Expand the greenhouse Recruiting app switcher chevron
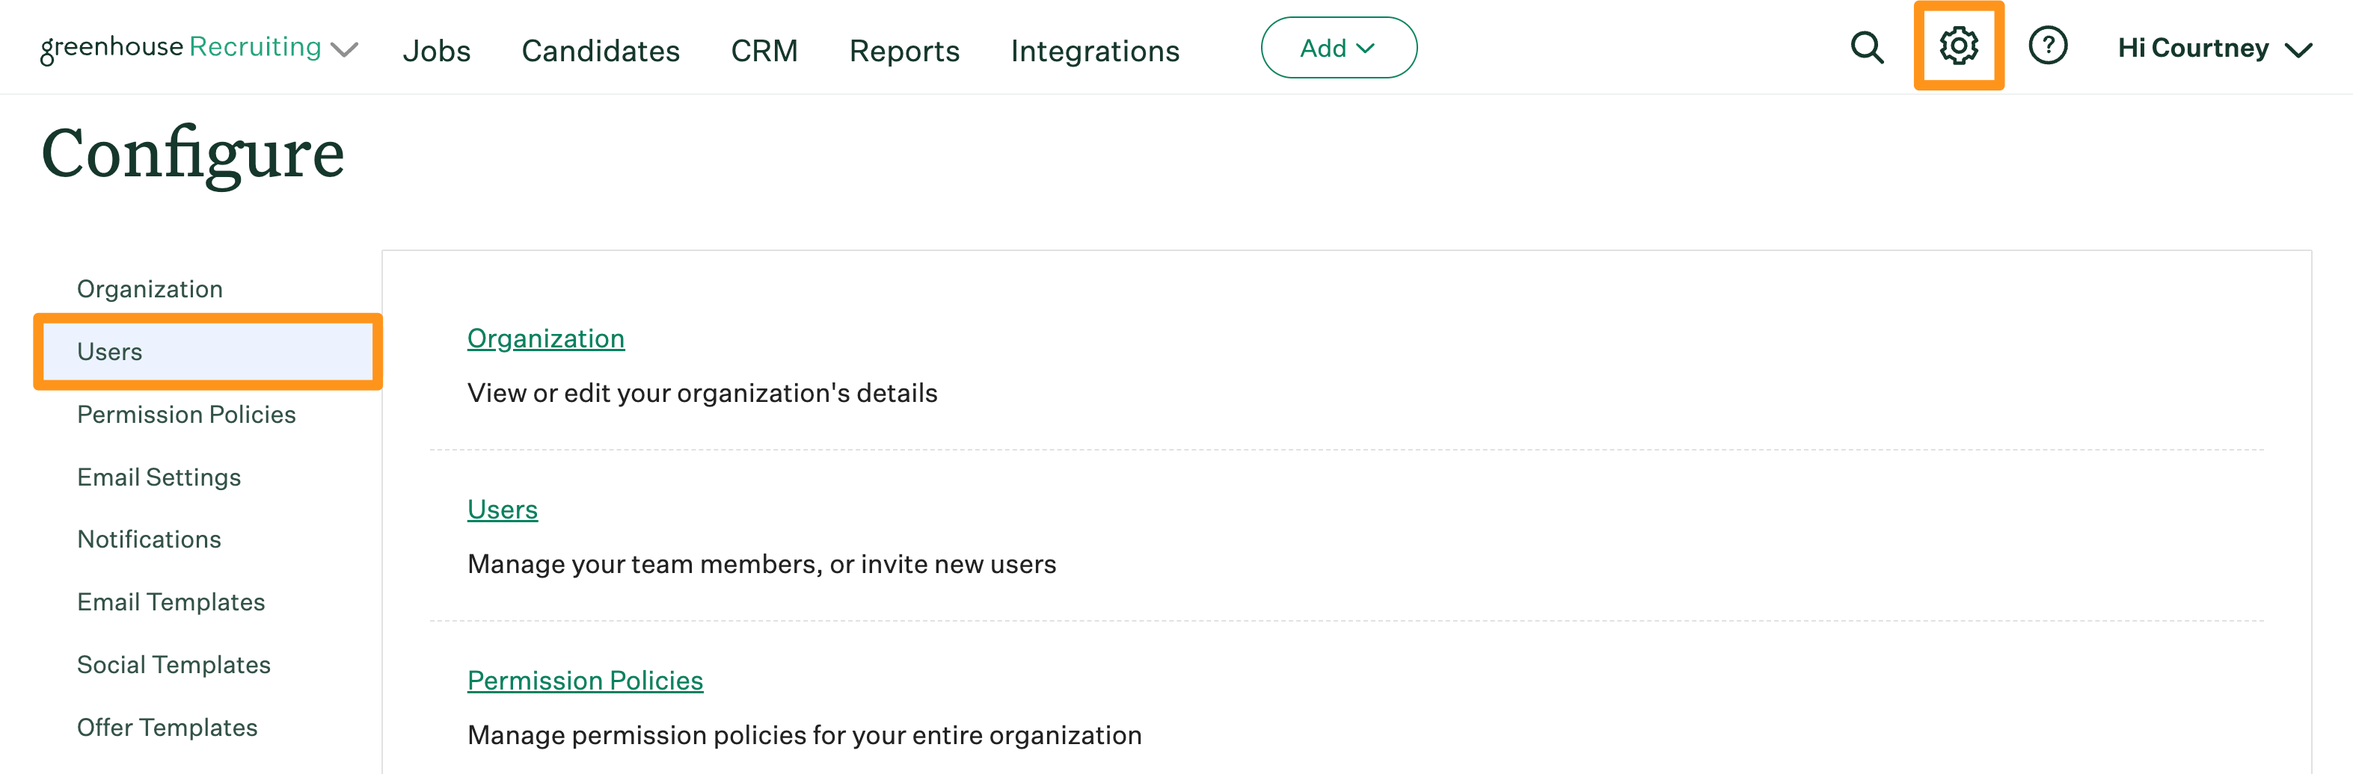This screenshot has height=774, width=2353. tap(344, 50)
